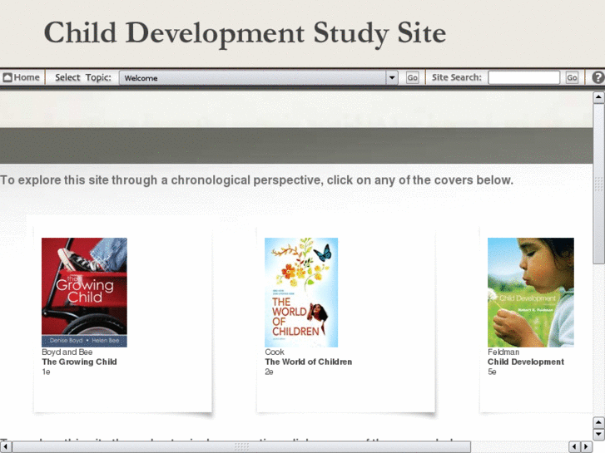Screen dimensions: 605x453
Task: Click the Cook author label
Action: point(275,352)
